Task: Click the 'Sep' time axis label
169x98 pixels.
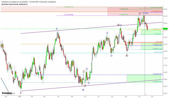Action: pos(126,97)
